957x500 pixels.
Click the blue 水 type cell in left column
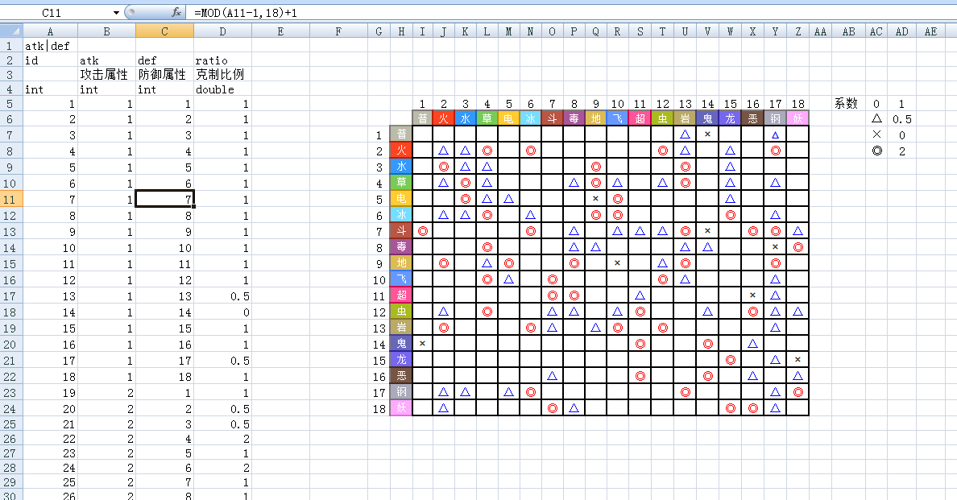(x=400, y=167)
